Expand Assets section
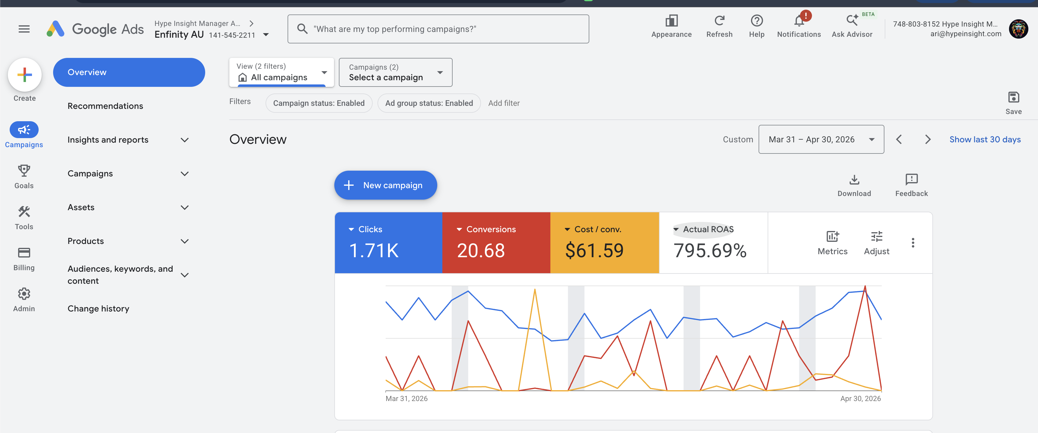The width and height of the screenshot is (1038, 433). point(185,208)
